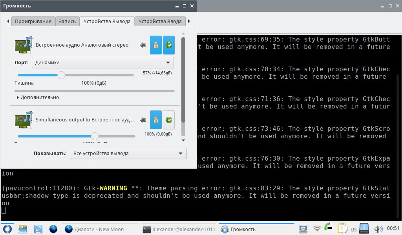402x235 pixels.
Task: Minimize the Громкость window
Action: pos(177,6)
